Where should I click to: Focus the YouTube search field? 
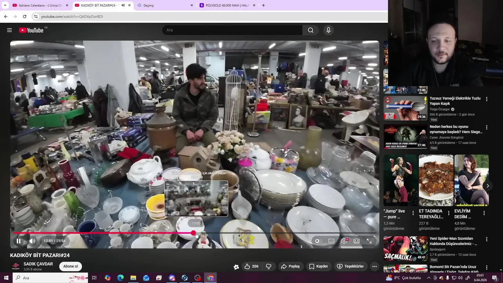coord(232,30)
